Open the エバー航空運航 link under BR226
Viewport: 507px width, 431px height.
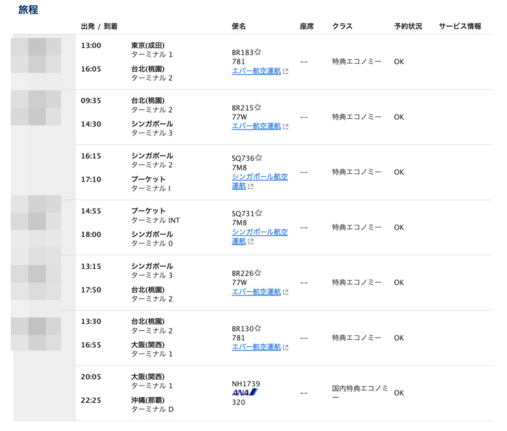pyautogui.click(x=256, y=292)
